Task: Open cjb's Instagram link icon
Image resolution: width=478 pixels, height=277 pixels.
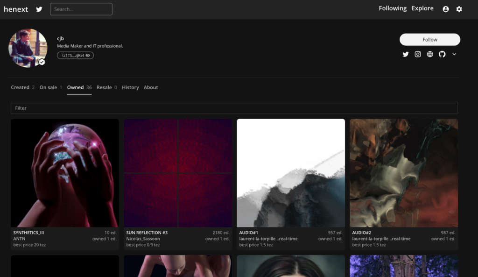Action: pos(418,54)
